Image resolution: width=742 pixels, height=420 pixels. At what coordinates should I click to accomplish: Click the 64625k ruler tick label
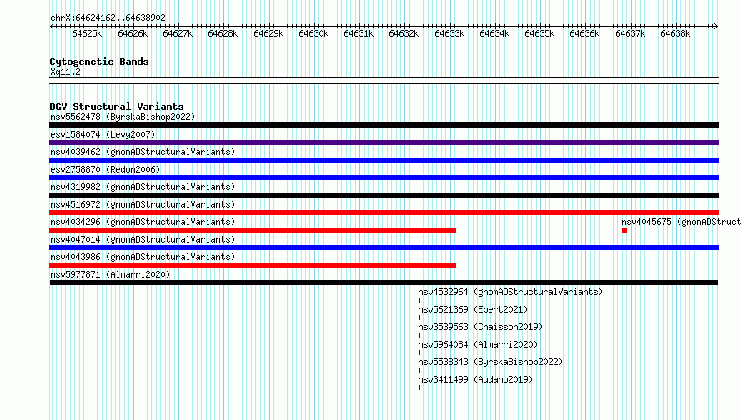(87, 34)
